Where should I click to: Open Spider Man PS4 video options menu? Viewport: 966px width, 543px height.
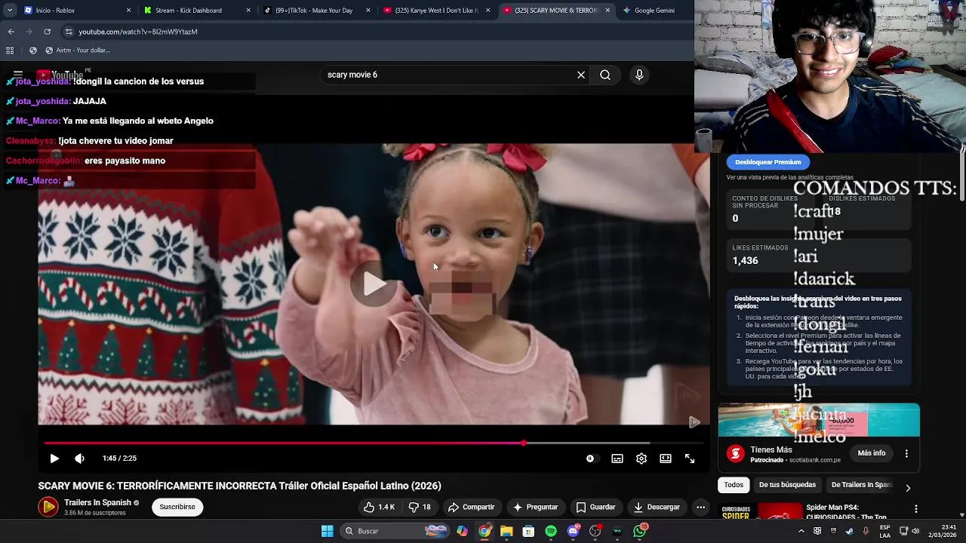coord(916,509)
